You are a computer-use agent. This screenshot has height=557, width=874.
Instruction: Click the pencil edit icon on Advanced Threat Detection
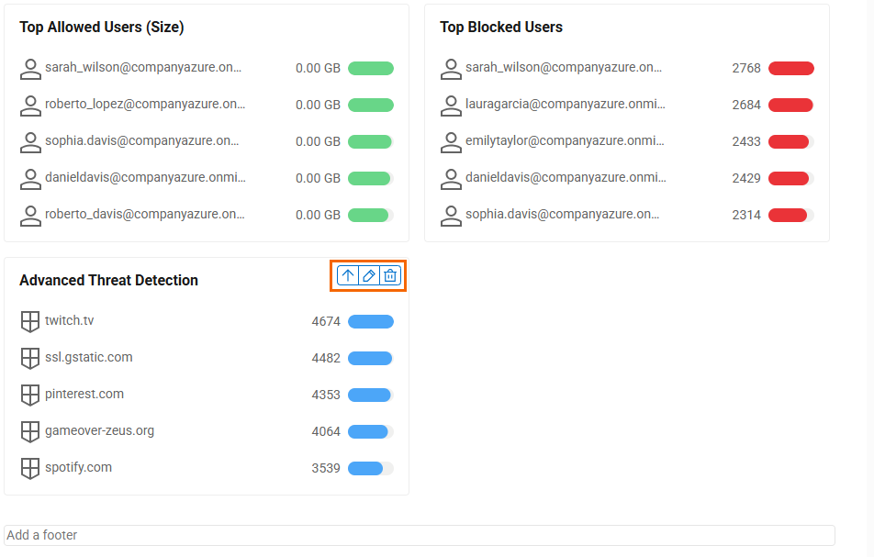point(369,275)
